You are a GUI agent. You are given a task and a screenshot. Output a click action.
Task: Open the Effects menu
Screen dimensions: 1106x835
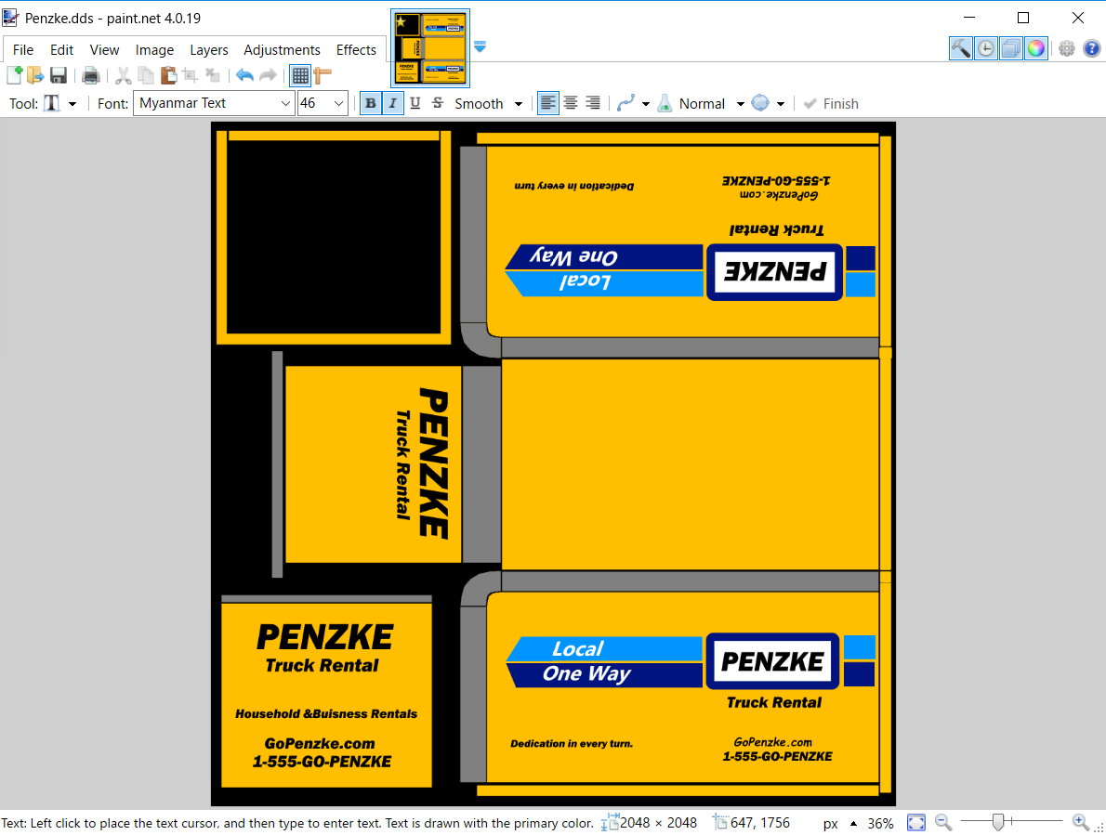coord(356,50)
